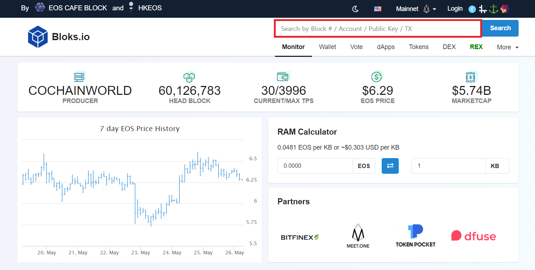Click the HKEOS logo icon
Image resolution: width=535 pixels, height=270 pixels.
point(131,7)
